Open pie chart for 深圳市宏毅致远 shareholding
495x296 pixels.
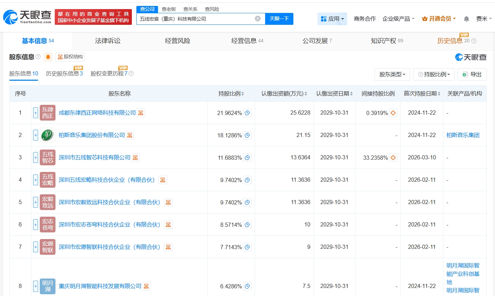point(247,202)
